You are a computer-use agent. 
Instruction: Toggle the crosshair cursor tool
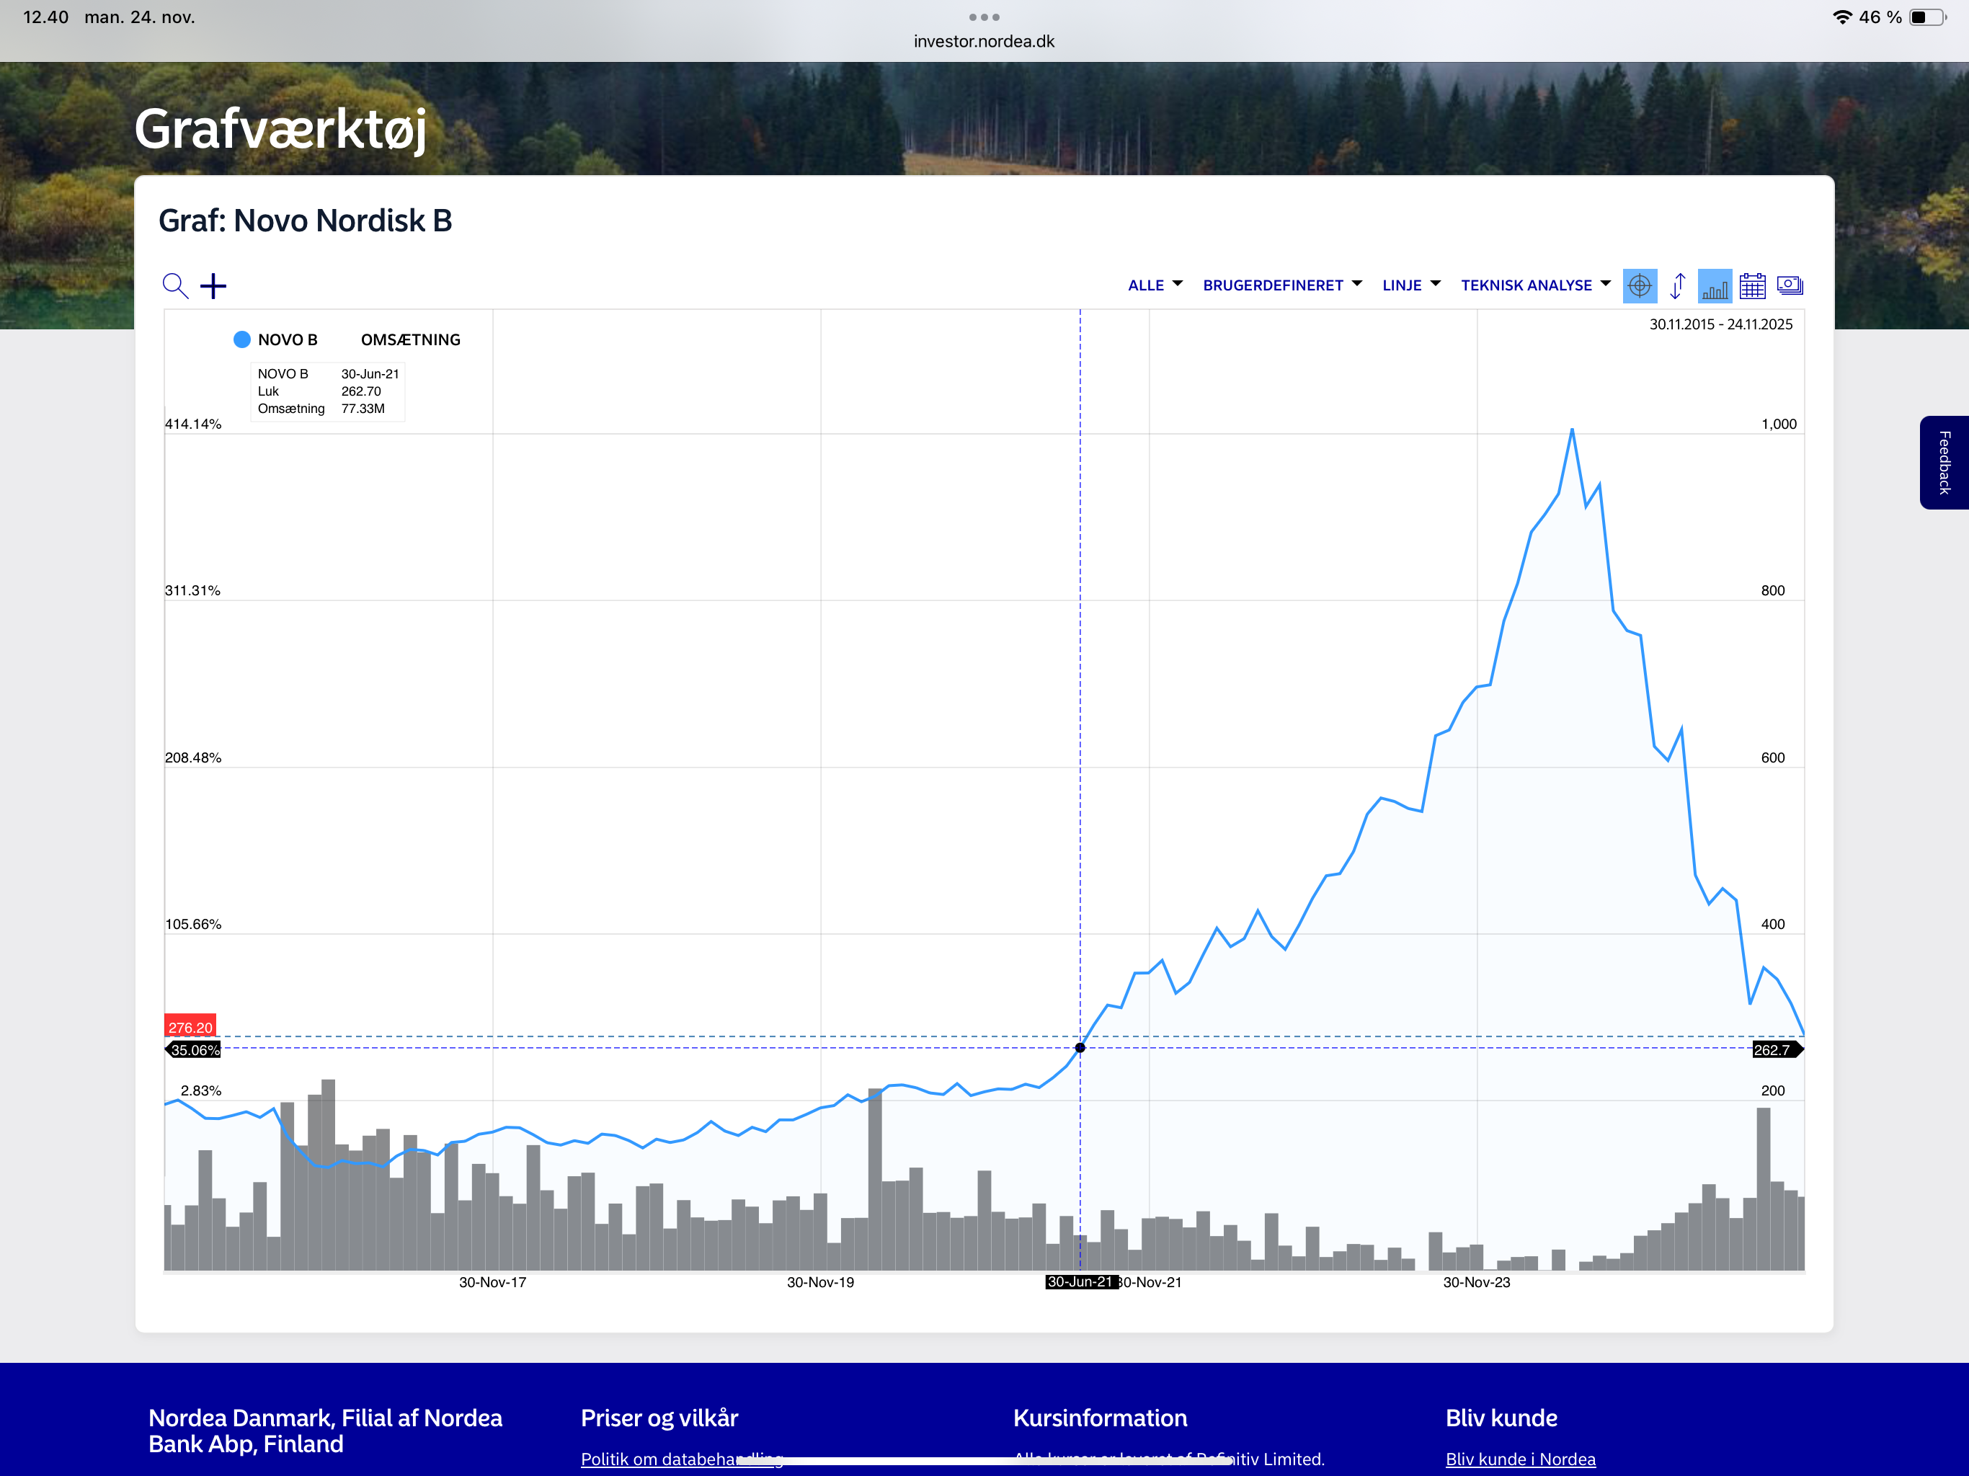click(1640, 286)
